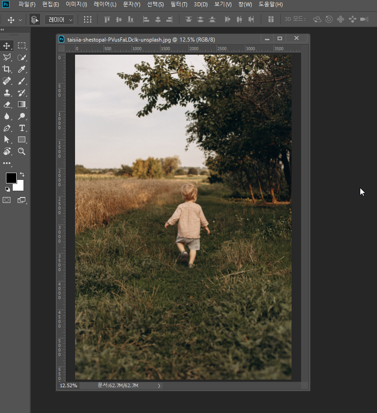
Task: Align top edges
Action: [x=107, y=19]
